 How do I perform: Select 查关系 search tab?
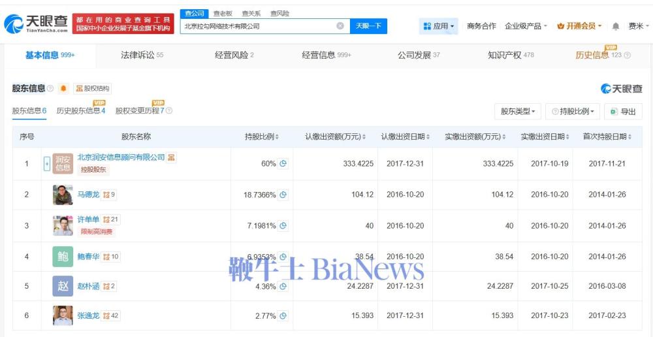click(x=251, y=13)
